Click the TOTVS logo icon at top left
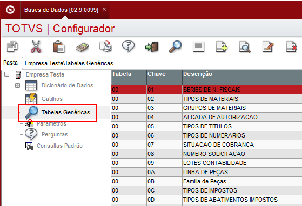This screenshot has width=302, height=206. [x=10, y=10]
